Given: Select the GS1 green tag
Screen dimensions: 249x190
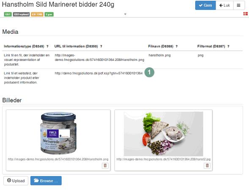Looking at the screenshot, I should pos(8,14).
